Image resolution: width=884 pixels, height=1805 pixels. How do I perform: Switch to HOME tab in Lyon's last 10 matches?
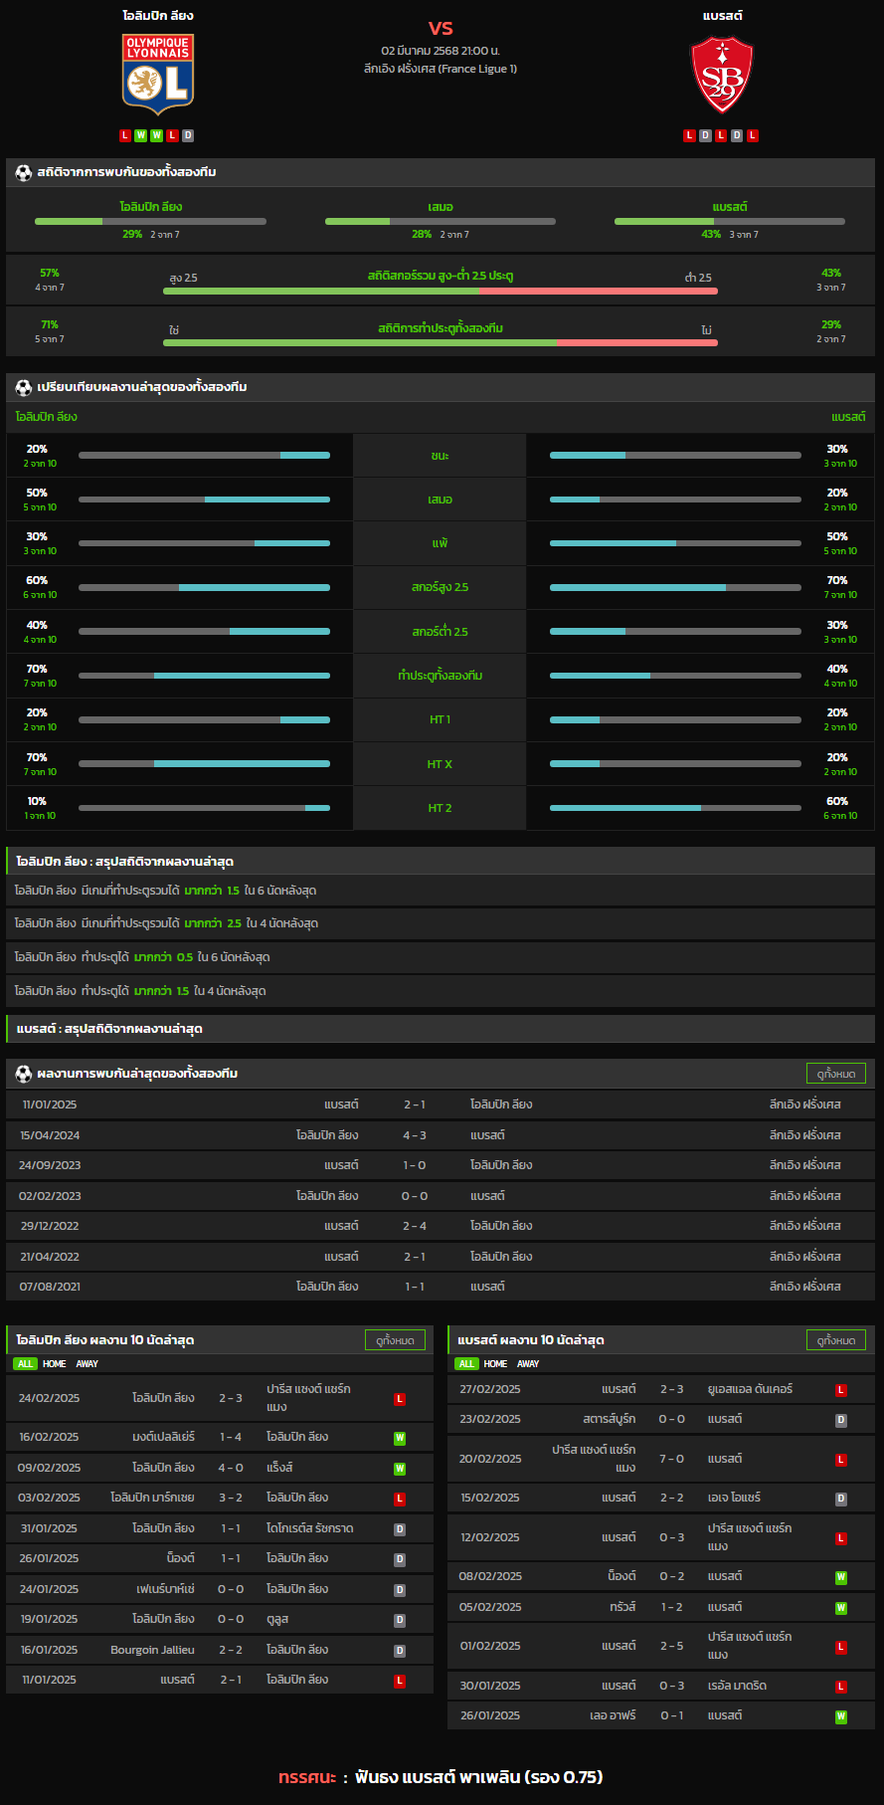tap(55, 1364)
